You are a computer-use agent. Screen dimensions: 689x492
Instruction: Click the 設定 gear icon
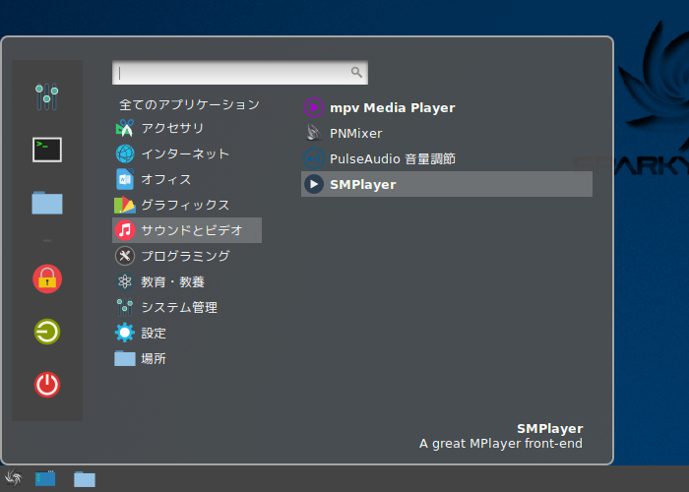125,333
